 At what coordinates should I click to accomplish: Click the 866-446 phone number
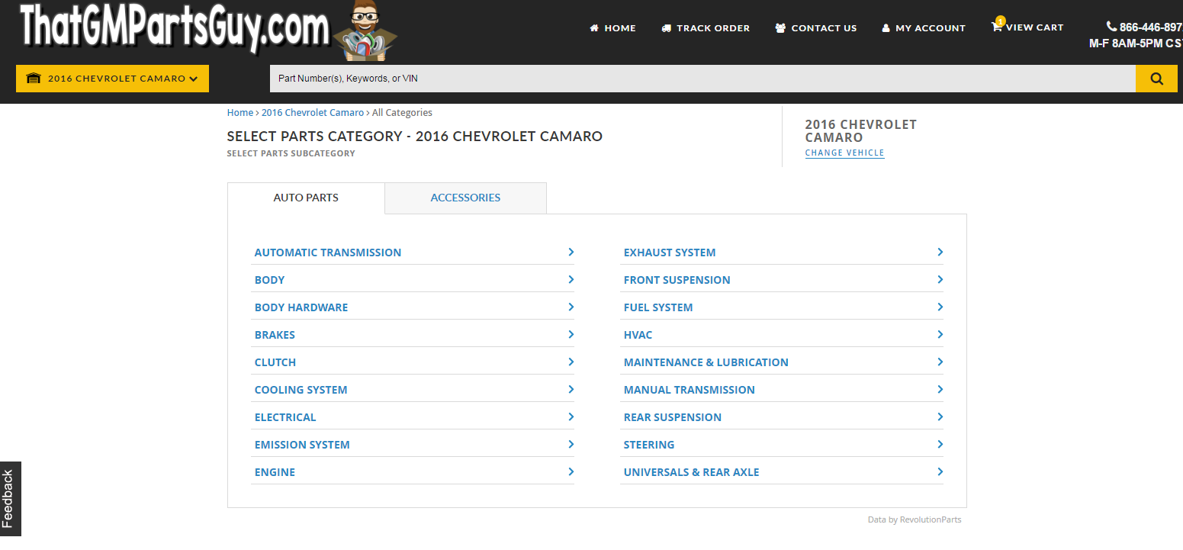click(x=1151, y=27)
